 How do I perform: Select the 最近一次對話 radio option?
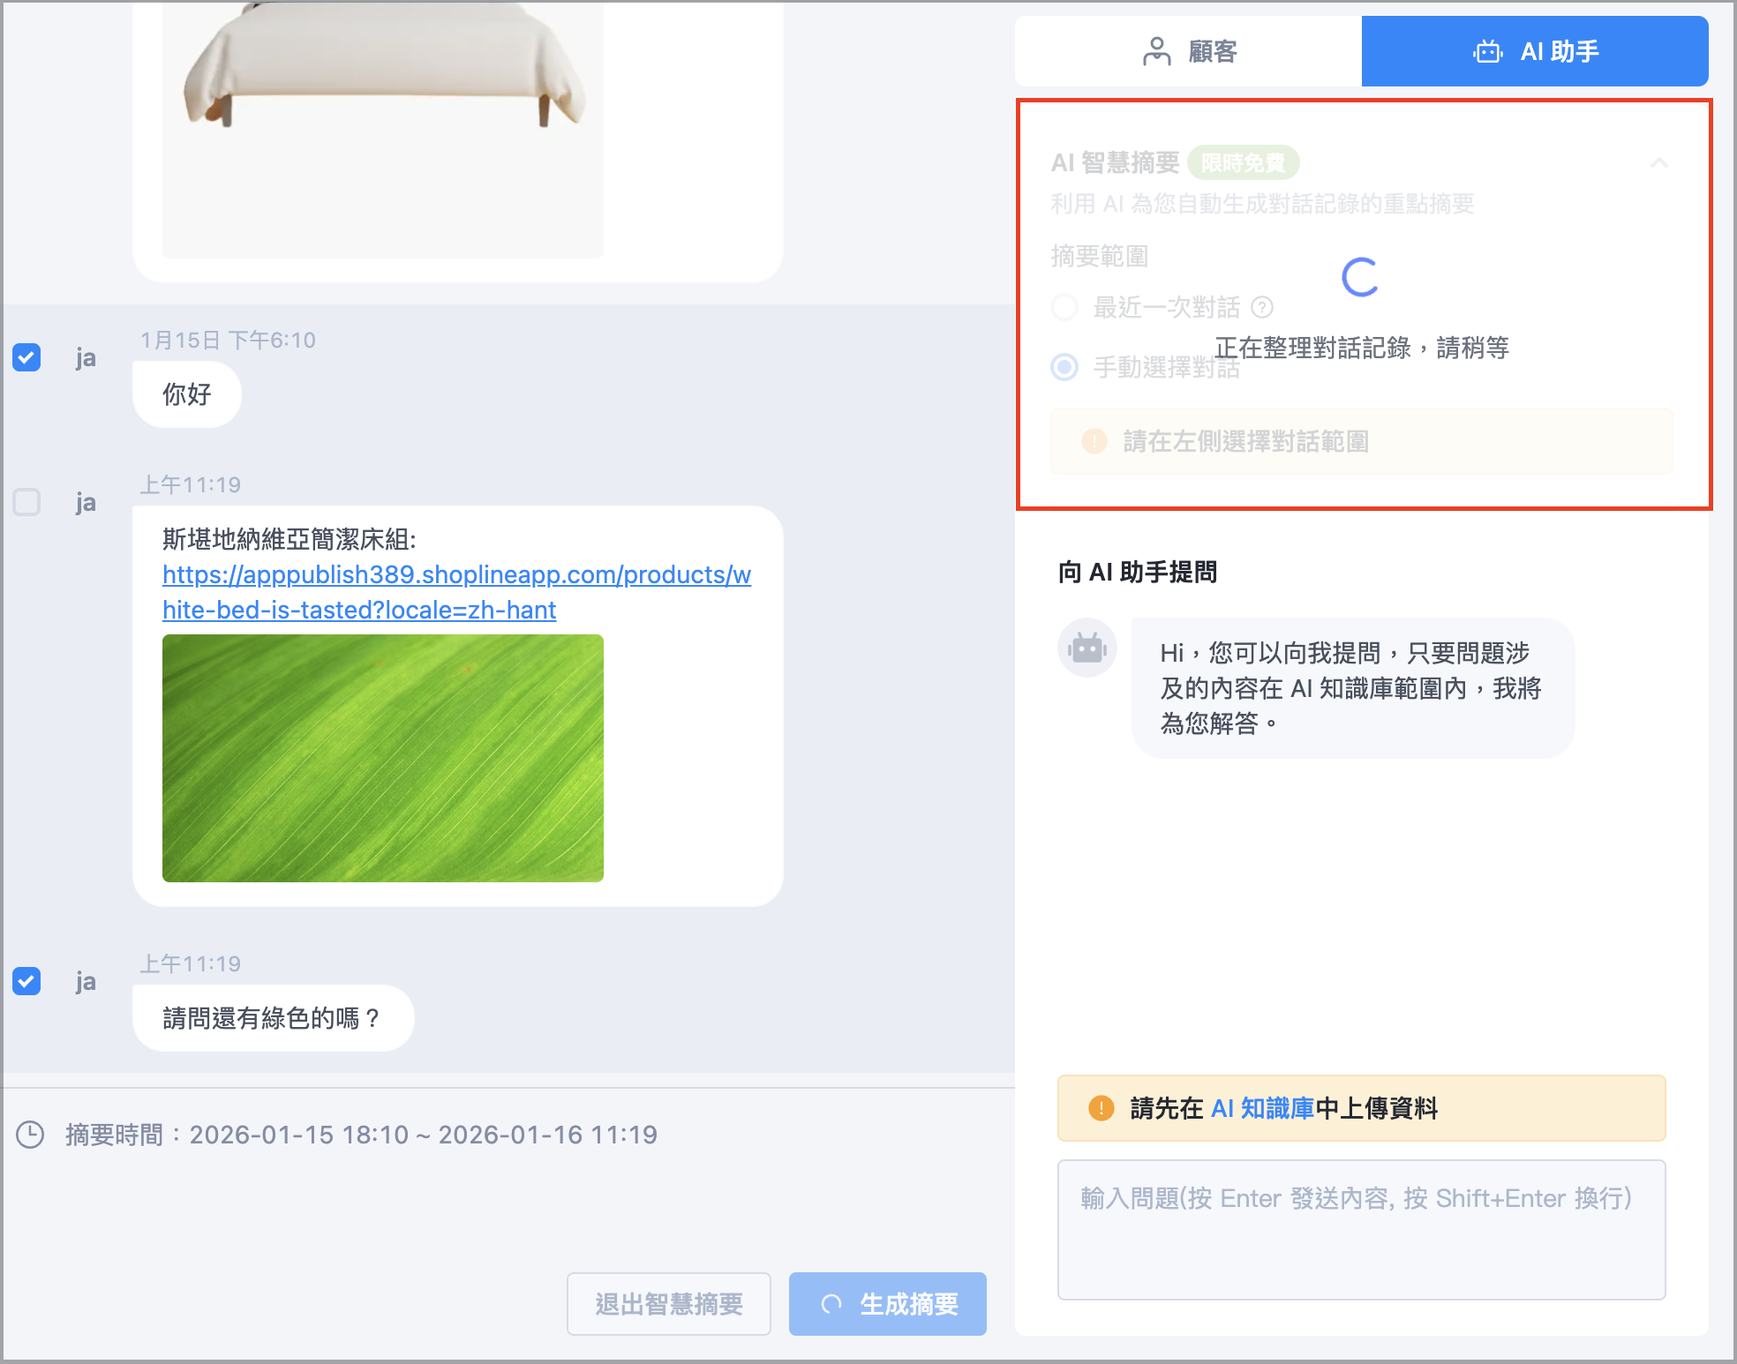1065,307
